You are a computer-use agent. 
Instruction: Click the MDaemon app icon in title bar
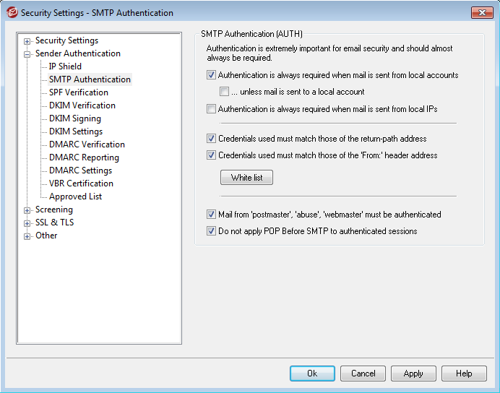pyautogui.click(x=12, y=13)
